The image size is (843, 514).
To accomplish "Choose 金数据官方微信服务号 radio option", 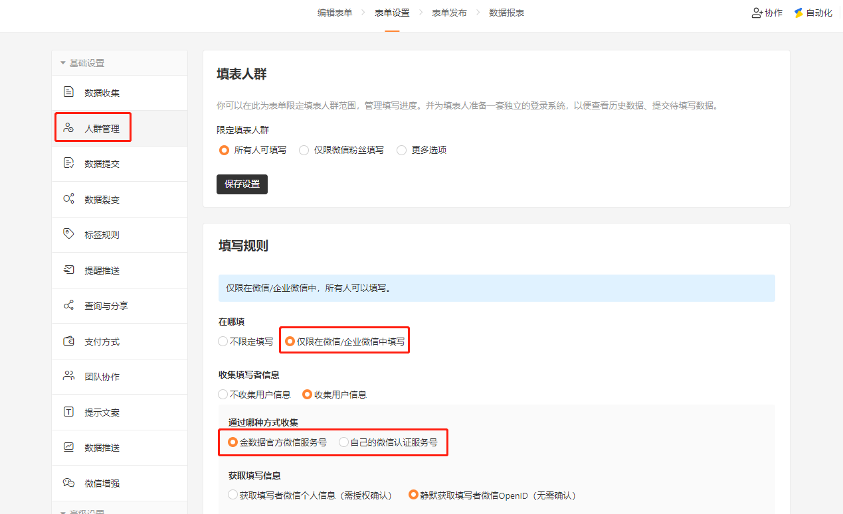I will [233, 442].
